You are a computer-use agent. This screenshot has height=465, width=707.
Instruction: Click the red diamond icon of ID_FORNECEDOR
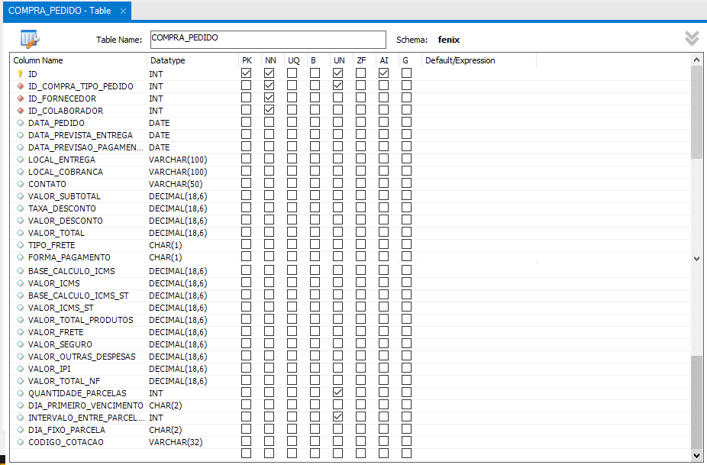(21, 98)
